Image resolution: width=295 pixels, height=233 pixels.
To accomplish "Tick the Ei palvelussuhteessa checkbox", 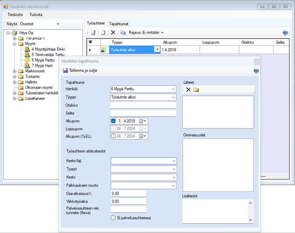I will coord(113,217).
